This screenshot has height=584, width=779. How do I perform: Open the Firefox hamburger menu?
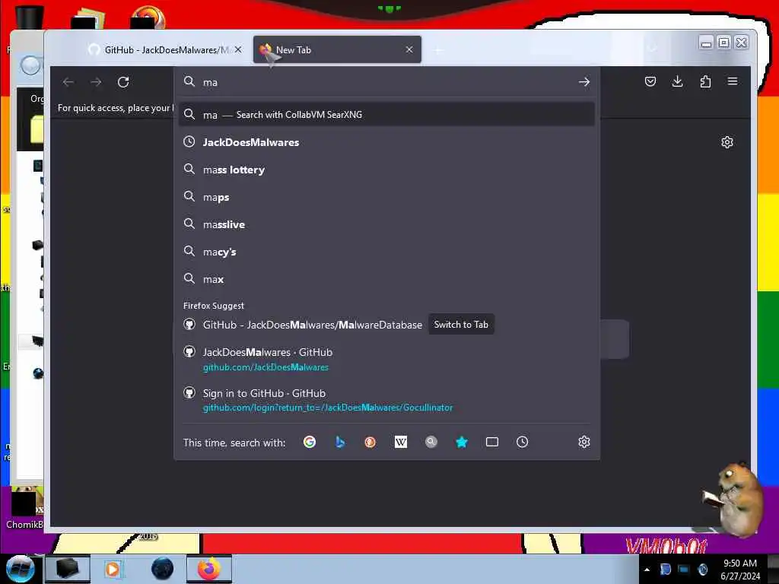click(733, 81)
